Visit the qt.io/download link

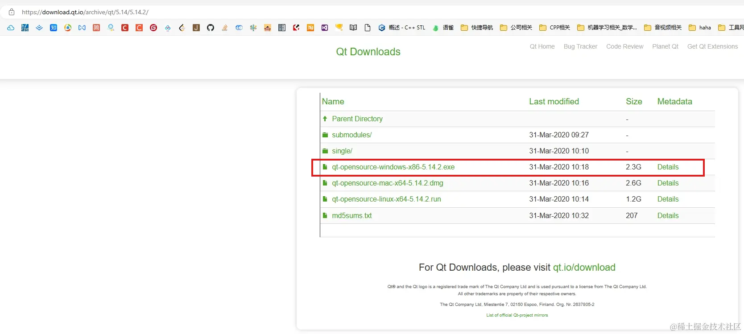(x=584, y=267)
